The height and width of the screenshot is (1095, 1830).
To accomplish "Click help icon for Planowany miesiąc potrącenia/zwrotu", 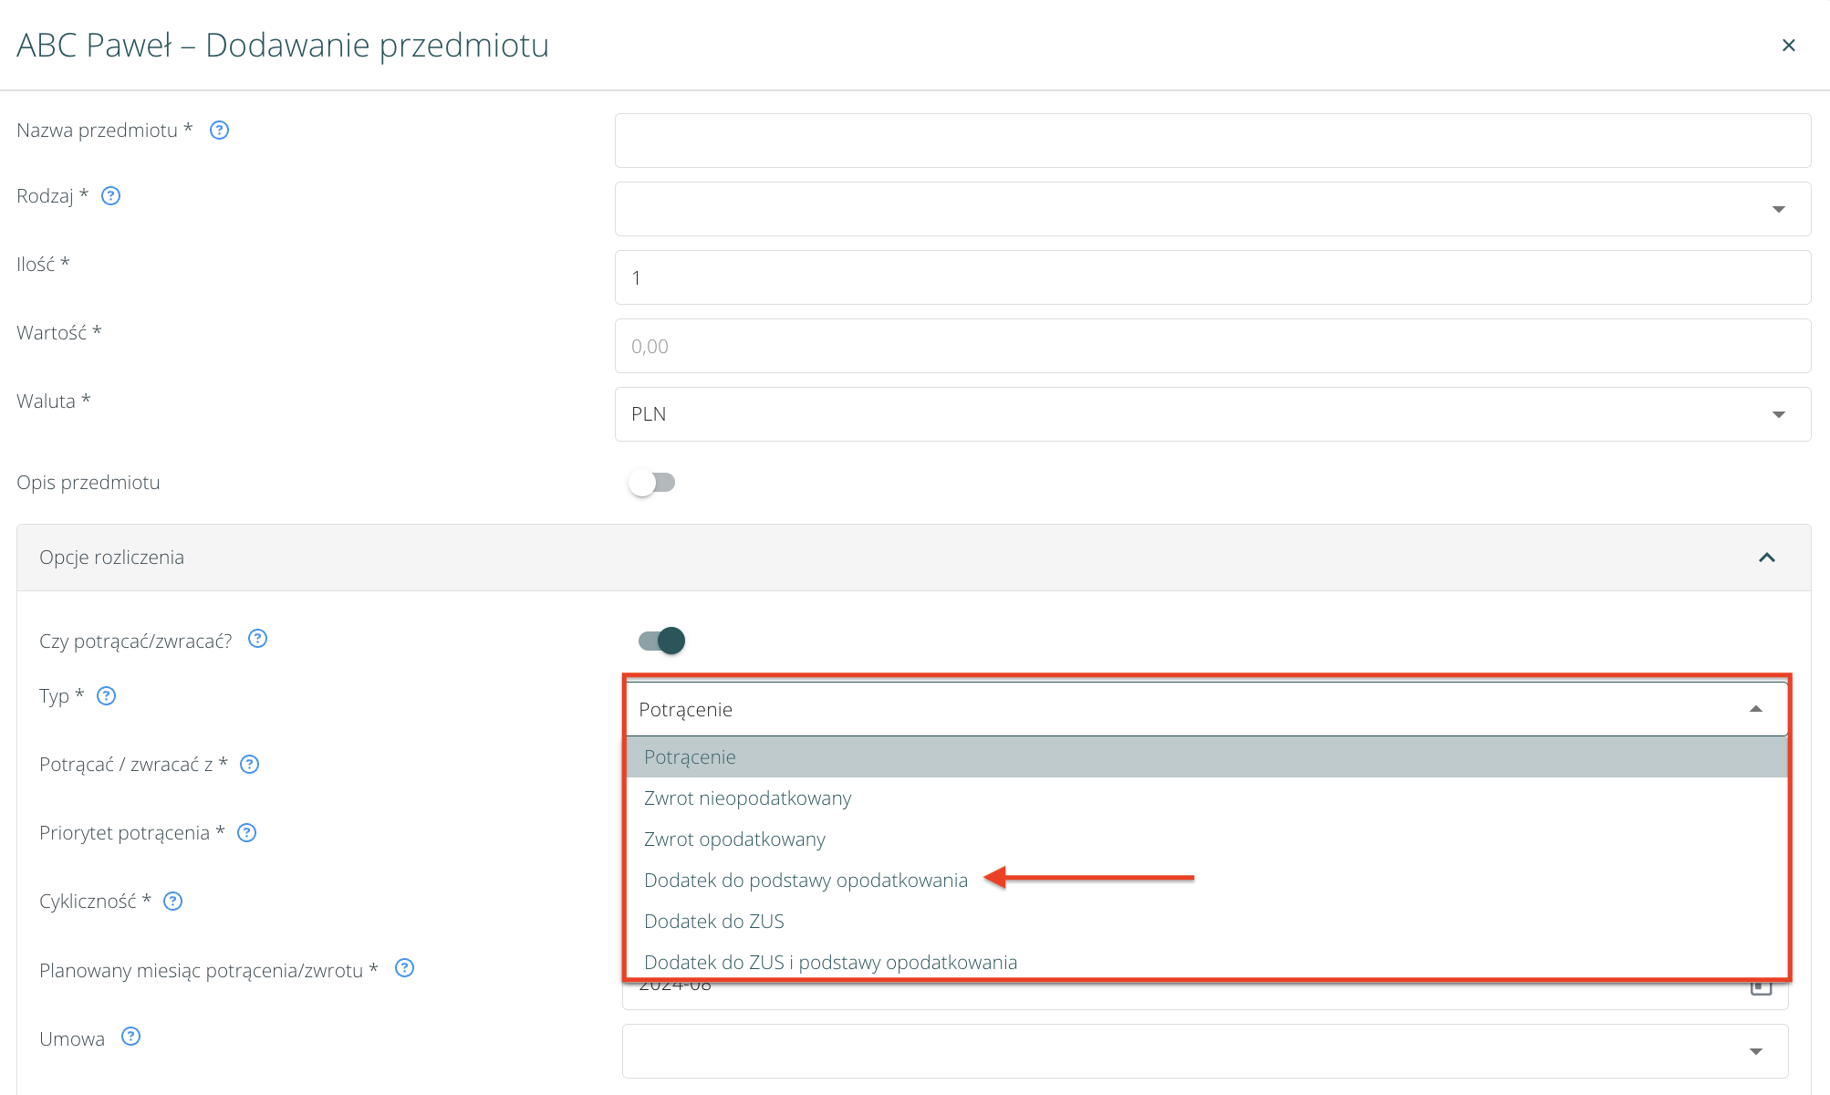I will coord(404,968).
